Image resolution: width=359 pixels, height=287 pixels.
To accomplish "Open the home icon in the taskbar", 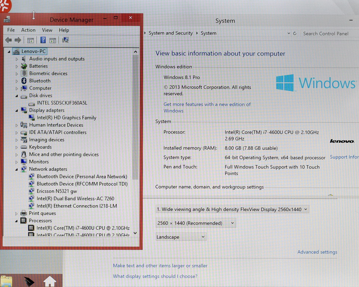I will pos(50,281).
